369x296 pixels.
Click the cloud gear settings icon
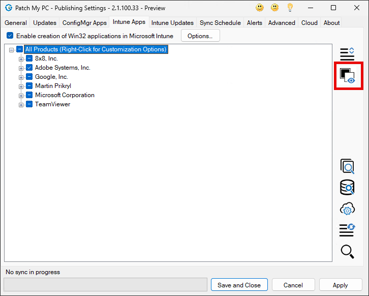pyautogui.click(x=347, y=209)
